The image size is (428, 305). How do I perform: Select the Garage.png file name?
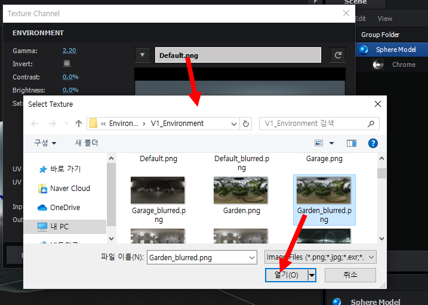[x=324, y=159]
